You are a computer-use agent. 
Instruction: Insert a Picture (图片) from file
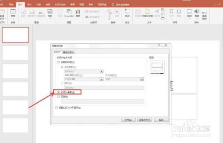tap(23, 13)
